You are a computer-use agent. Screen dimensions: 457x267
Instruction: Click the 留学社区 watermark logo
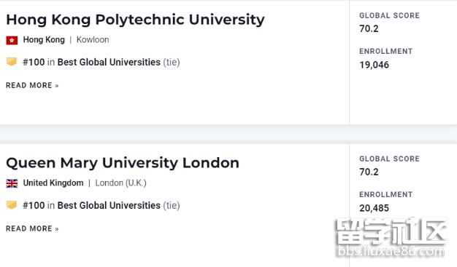point(391,231)
